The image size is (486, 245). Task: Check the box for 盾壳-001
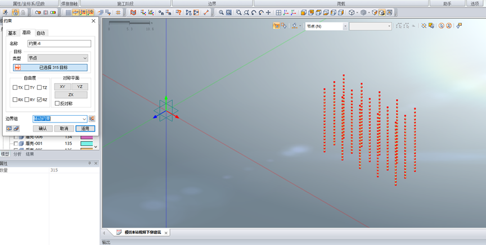16,144
